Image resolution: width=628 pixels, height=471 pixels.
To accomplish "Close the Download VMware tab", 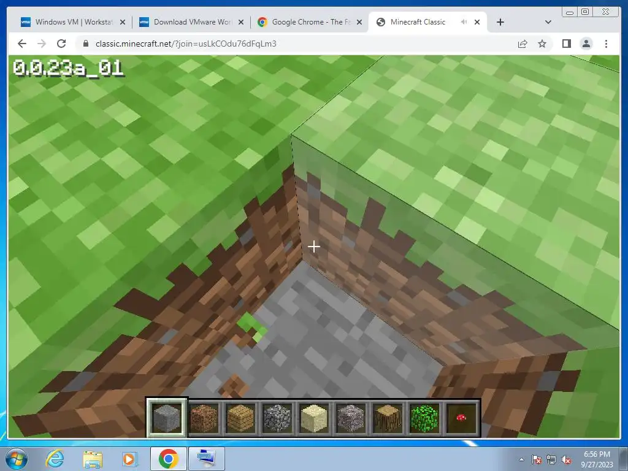I will [240, 22].
